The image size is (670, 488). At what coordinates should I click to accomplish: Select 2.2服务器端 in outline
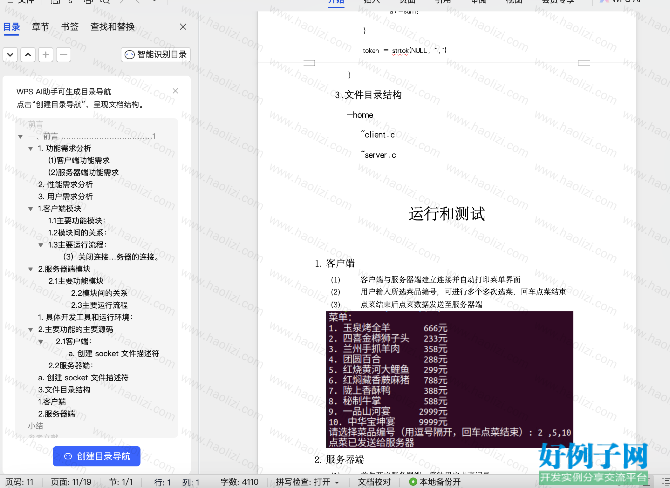point(71,366)
